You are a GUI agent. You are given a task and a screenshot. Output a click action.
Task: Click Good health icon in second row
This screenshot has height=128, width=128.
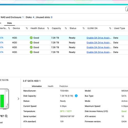click(x=31, y=42)
